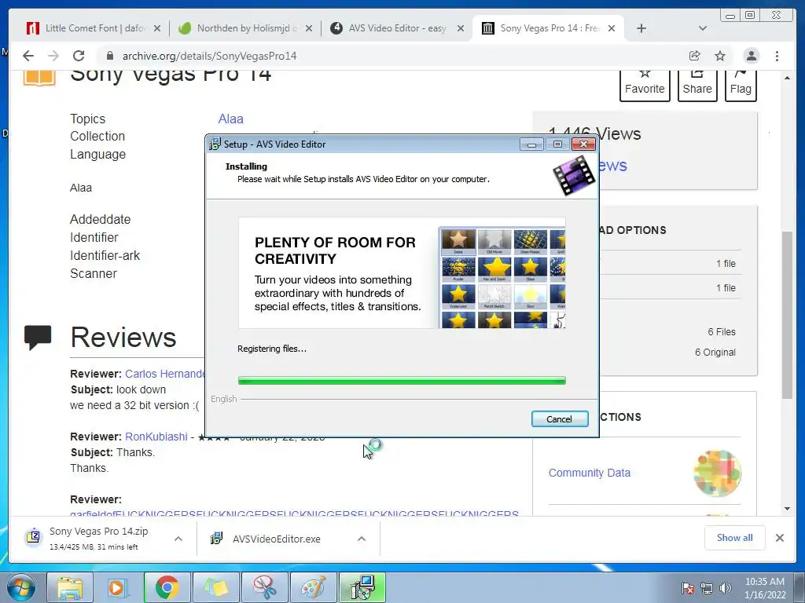Click the Favorite button on archive.org

coord(645,85)
